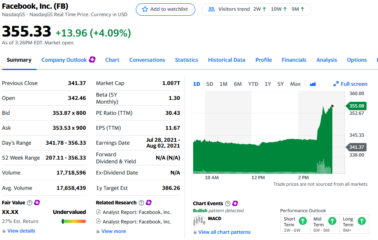Viewport: 378px width, 240px height.
Task: Click the MACD candlestick pattern icon
Action: [199, 221]
